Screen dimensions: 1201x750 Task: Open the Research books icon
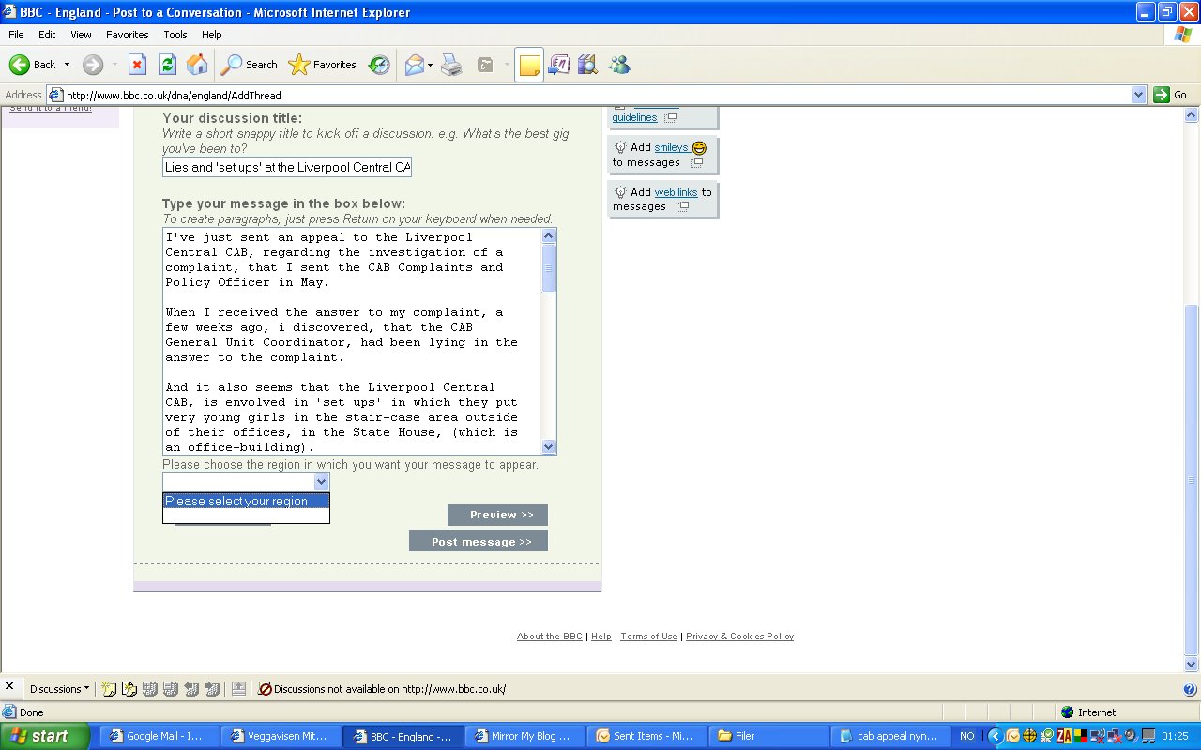coord(588,65)
